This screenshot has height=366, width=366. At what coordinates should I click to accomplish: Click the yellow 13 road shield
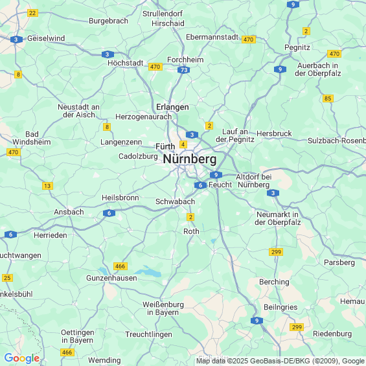pyautogui.click(x=47, y=186)
